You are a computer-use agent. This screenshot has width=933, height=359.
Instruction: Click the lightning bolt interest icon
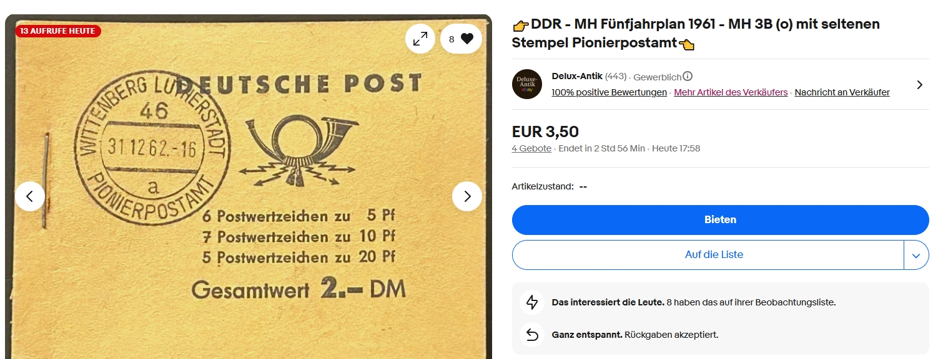point(532,302)
